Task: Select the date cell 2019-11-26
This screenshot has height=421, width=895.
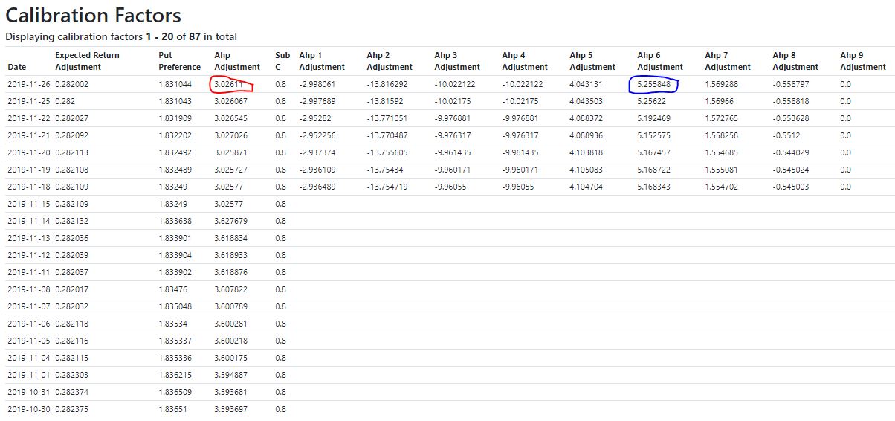Action: point(28,85)
